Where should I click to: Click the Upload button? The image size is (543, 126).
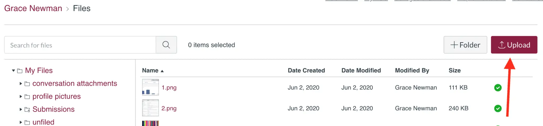pos(514,45)
